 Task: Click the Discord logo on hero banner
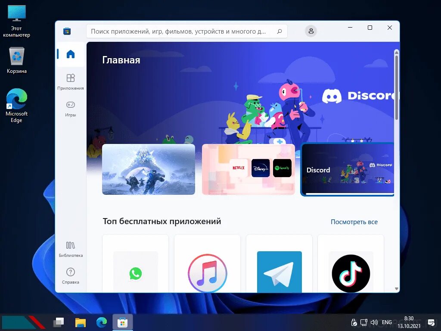tap(360, 96)
